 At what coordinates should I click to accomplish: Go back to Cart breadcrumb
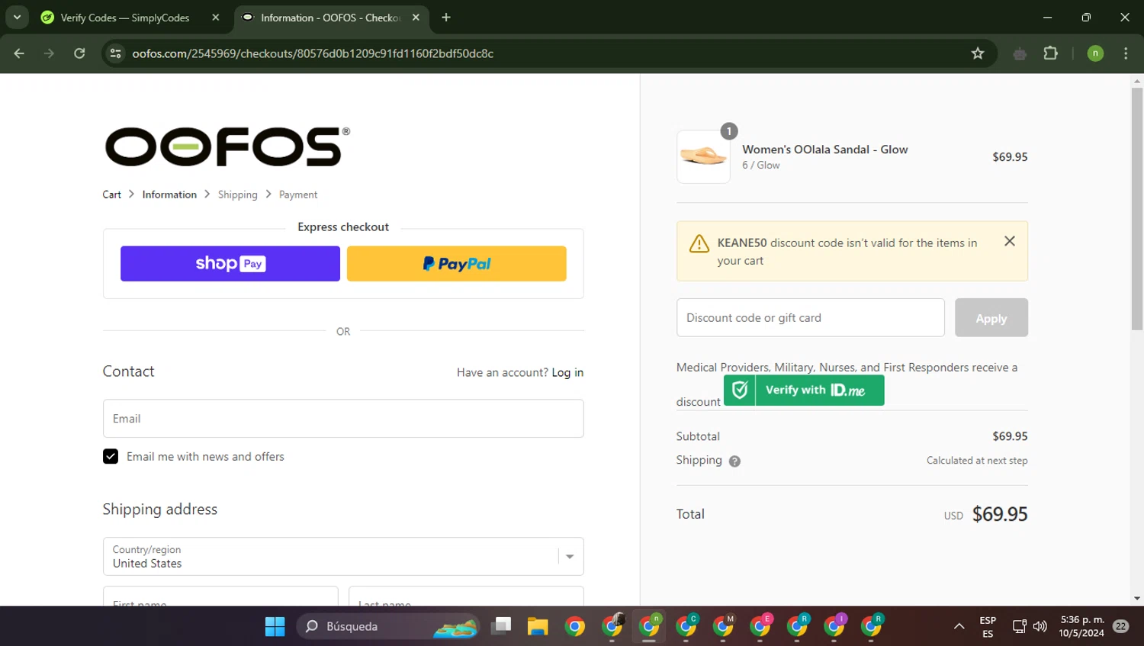[111, 194]
